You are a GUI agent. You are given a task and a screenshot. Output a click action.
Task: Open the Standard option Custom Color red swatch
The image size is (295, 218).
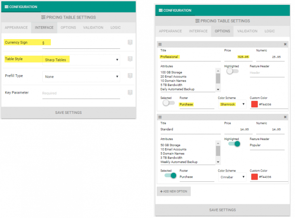coord(254,177)
